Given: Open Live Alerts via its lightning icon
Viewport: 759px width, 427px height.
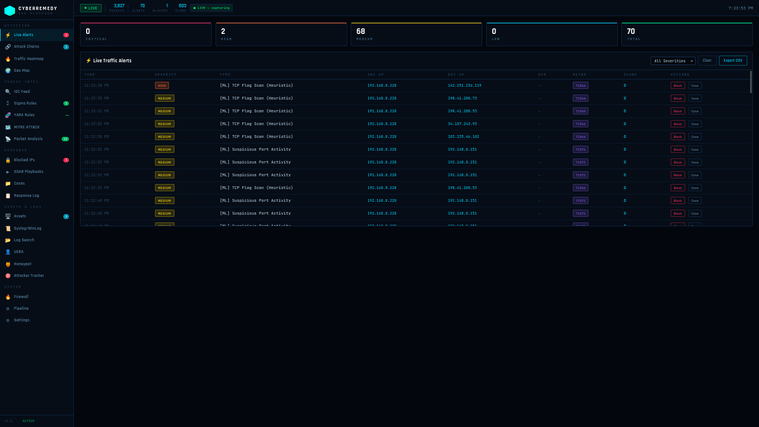Looking at the screenshot, I should pos(8,35).
